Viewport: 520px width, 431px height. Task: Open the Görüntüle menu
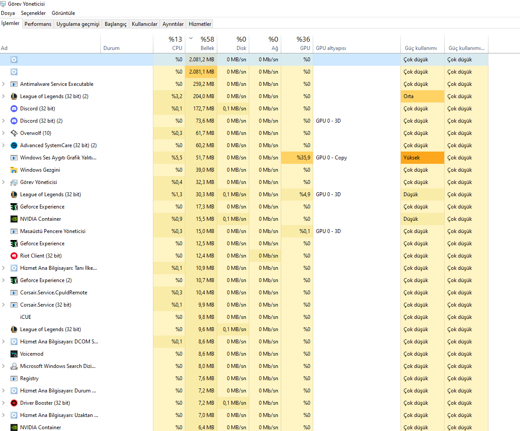(64, 13)
